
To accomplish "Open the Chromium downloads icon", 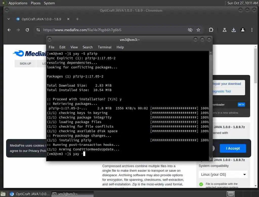I will point(233,30).
